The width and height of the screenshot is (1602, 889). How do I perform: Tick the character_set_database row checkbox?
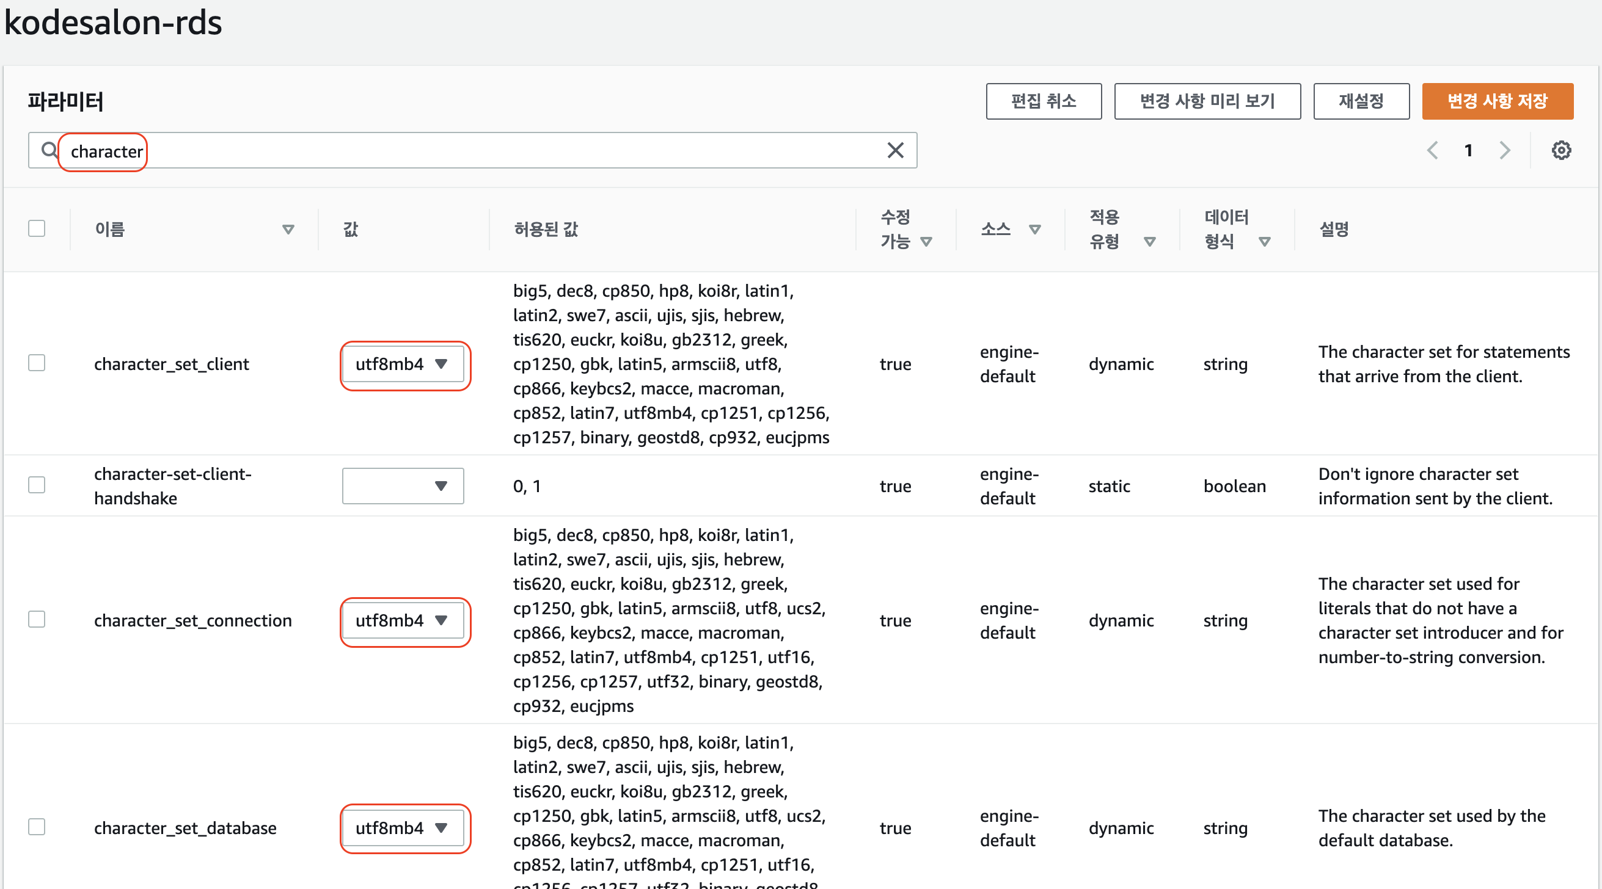pyautogui.click(x=37, y=827)
